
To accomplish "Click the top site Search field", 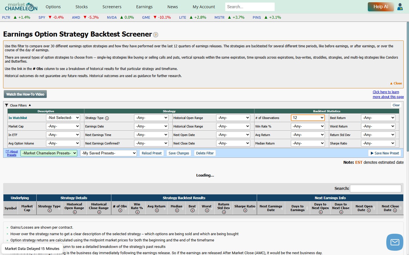I will pyautogui.click(x=250, y=7).
